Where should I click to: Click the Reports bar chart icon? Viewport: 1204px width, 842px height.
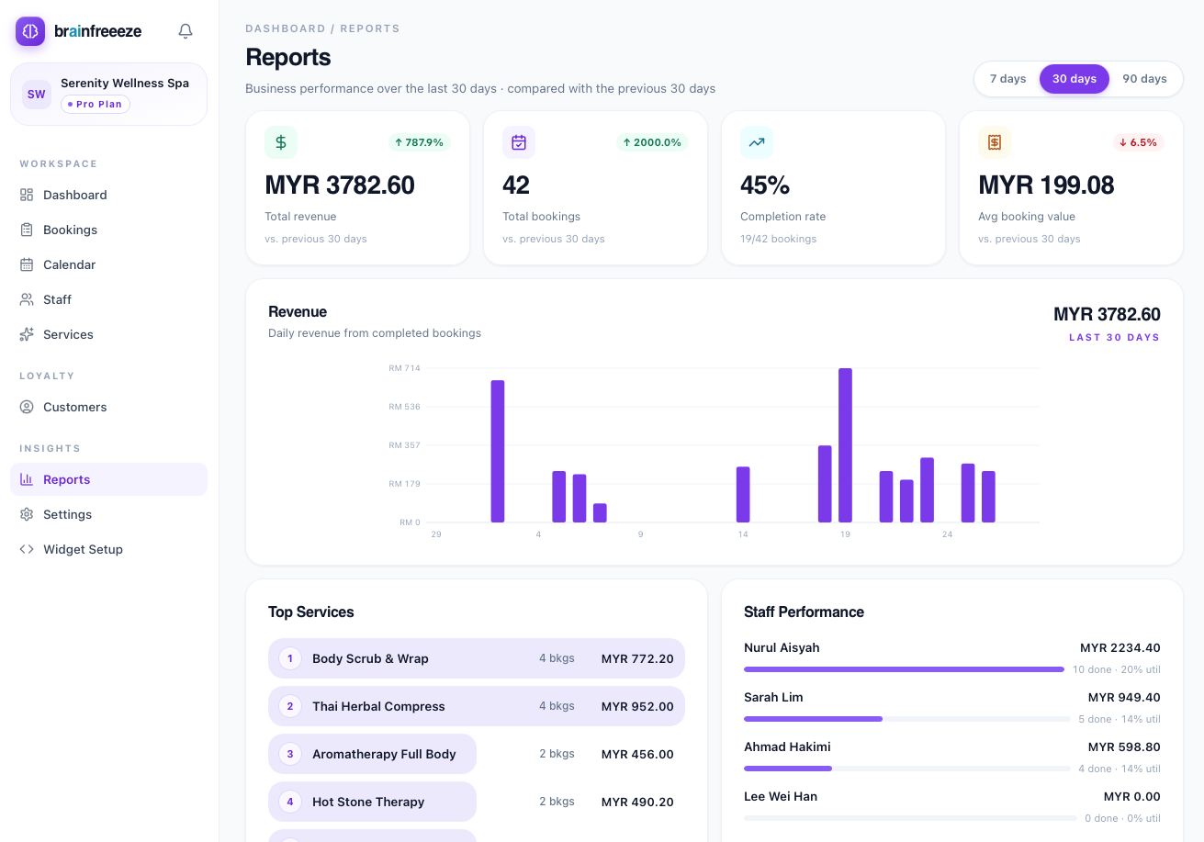tap(27, 479)
